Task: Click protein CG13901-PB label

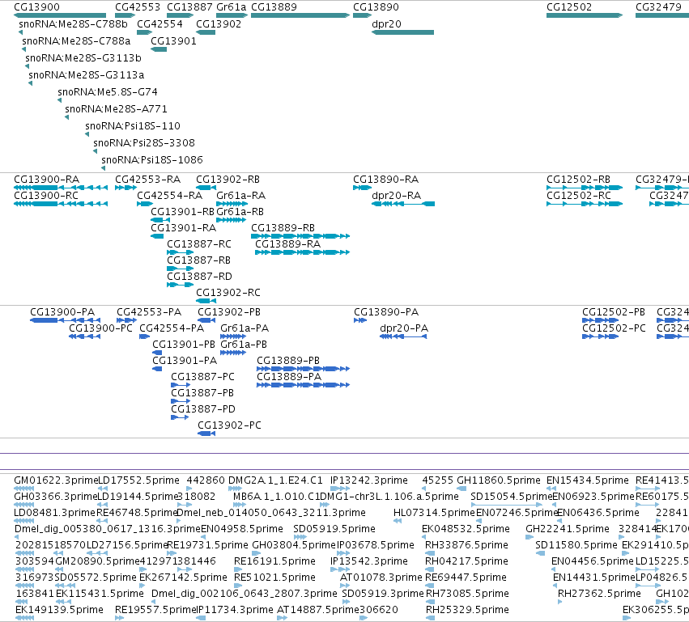Action: (184, 345)
